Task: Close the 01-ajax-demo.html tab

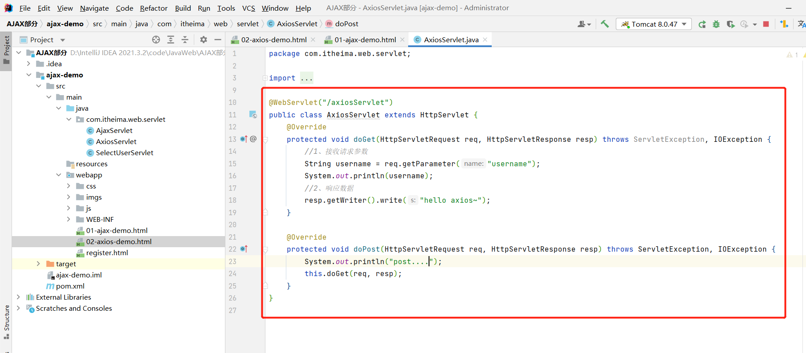Action: (x=402, y=40)
